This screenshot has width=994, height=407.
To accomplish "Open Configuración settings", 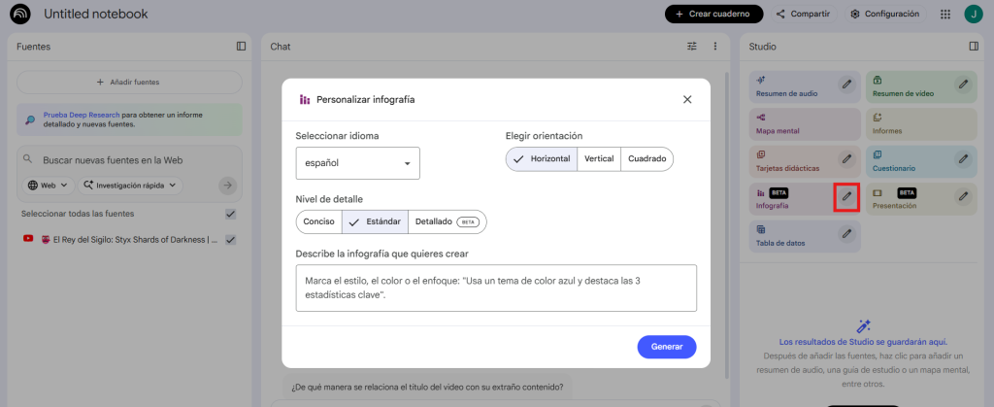I will pos(885,14).
